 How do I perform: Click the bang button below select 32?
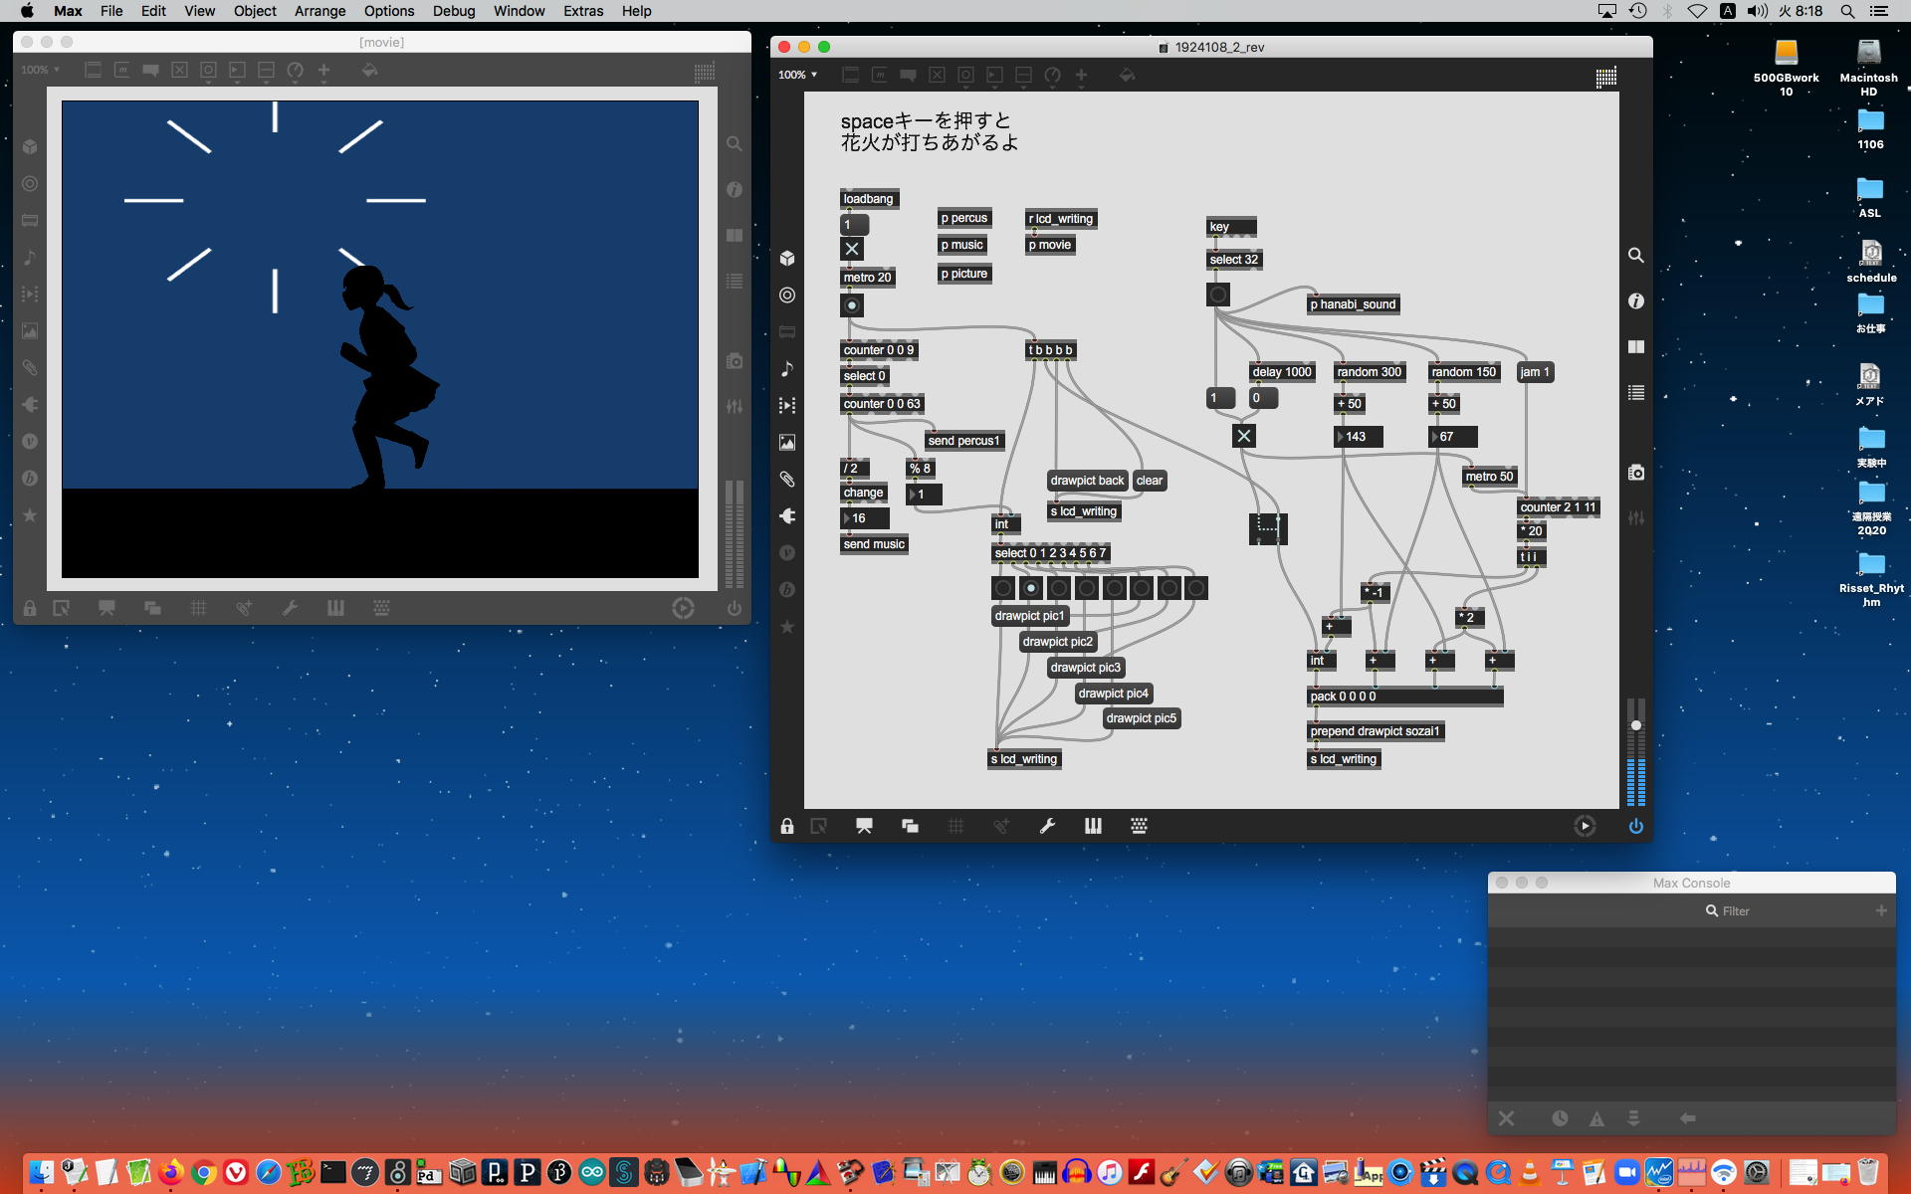(1218, 295)
